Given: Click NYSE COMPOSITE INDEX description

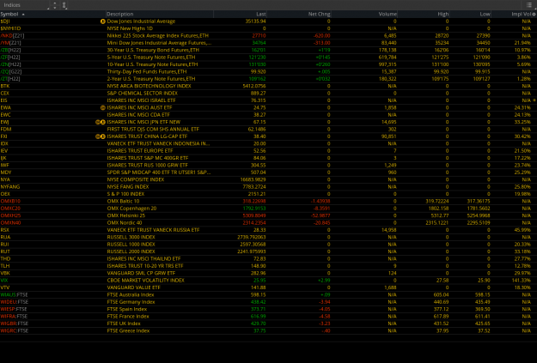Looking at the screenshot, I should click(x=137, y=179).
